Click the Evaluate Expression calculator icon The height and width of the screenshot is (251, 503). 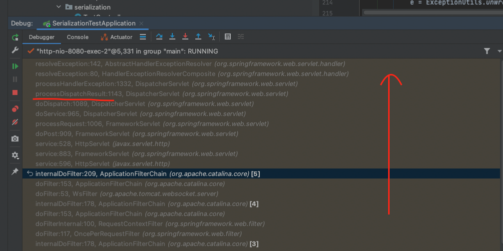point(228,36)
